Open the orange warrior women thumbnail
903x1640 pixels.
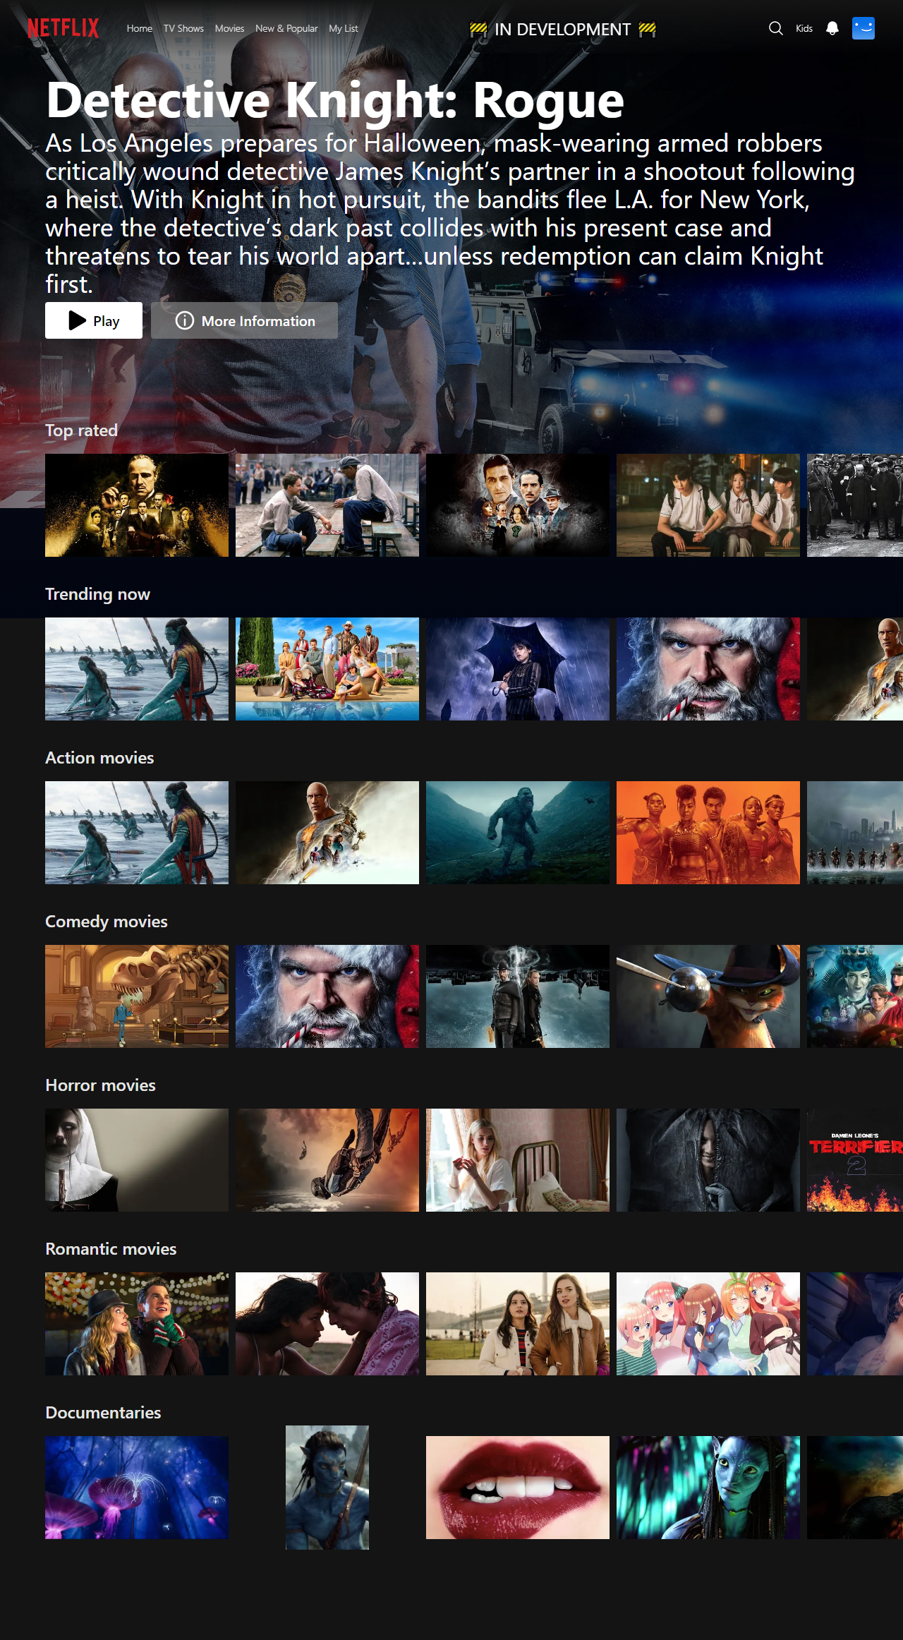point(708,833)
